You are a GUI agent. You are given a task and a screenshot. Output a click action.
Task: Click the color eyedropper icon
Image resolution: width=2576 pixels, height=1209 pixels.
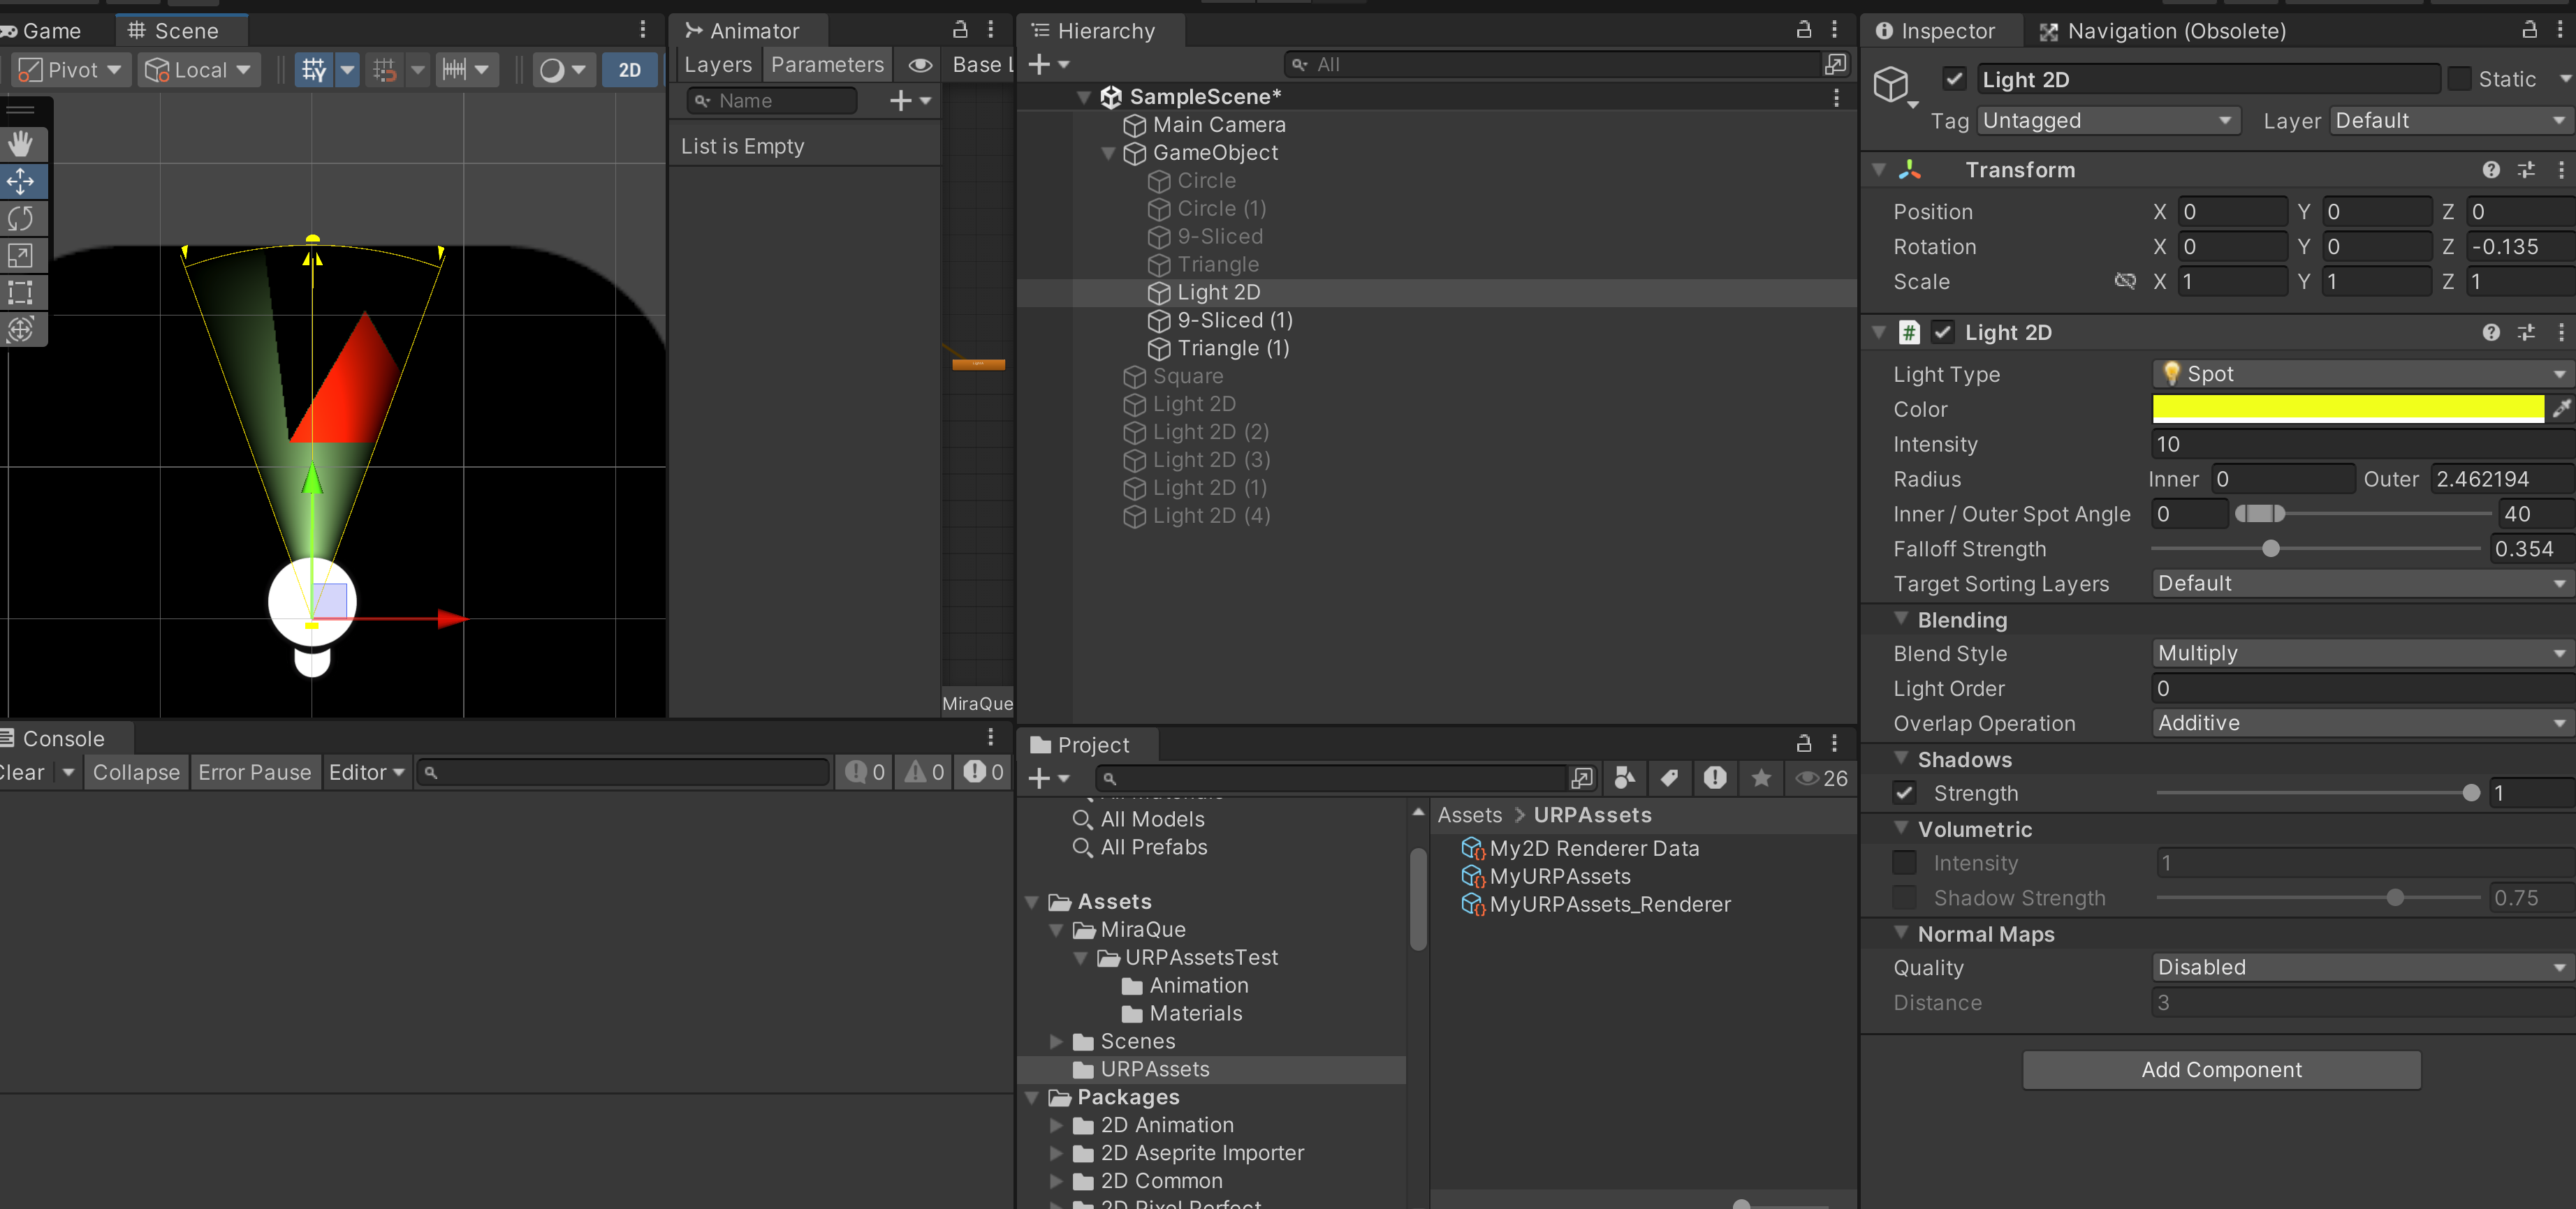(2561, 408)
